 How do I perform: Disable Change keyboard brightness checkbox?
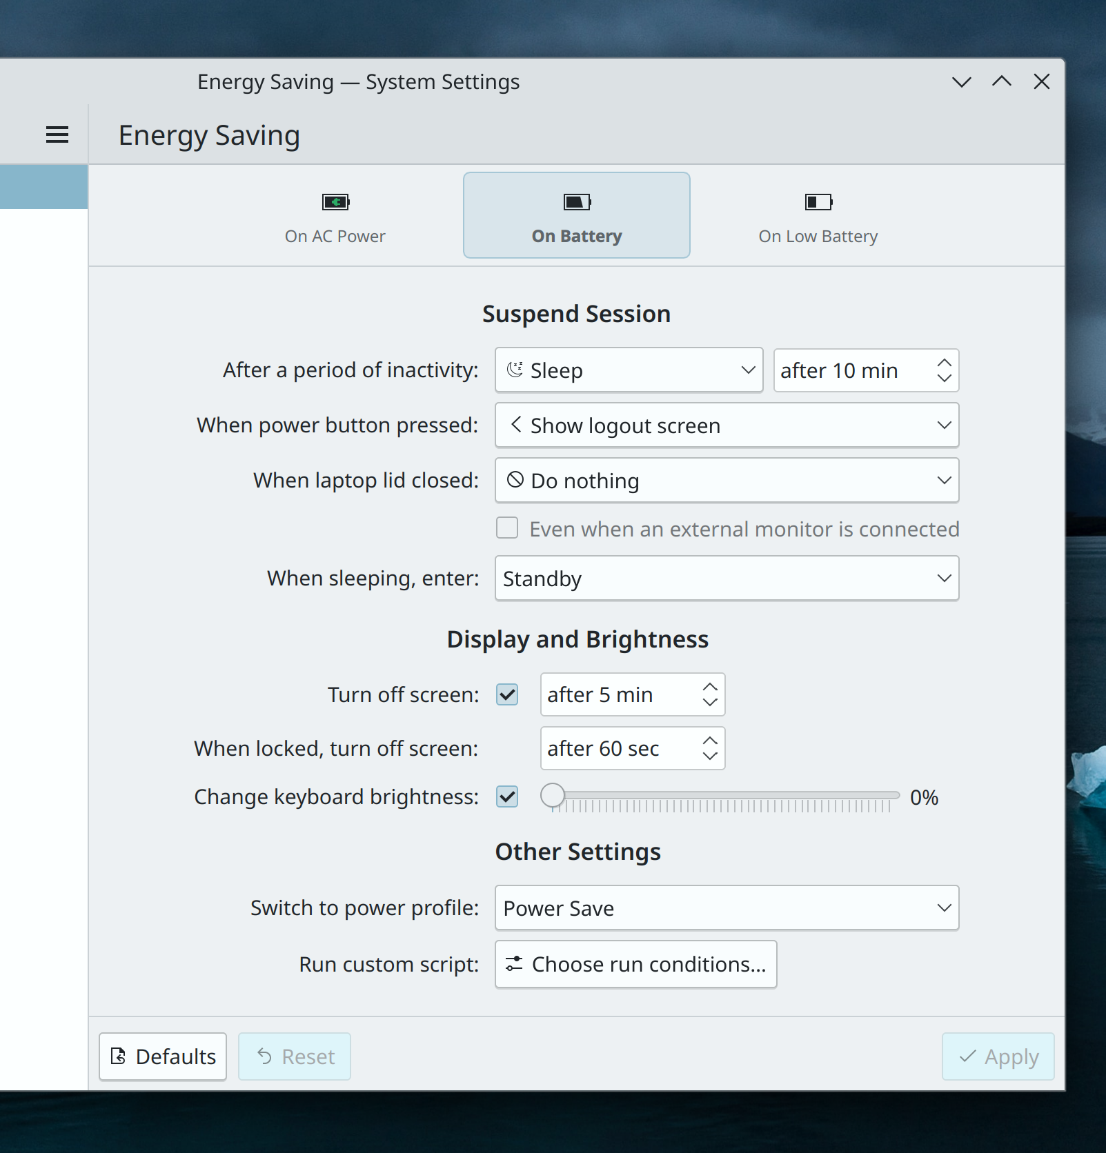coord(507,796)
